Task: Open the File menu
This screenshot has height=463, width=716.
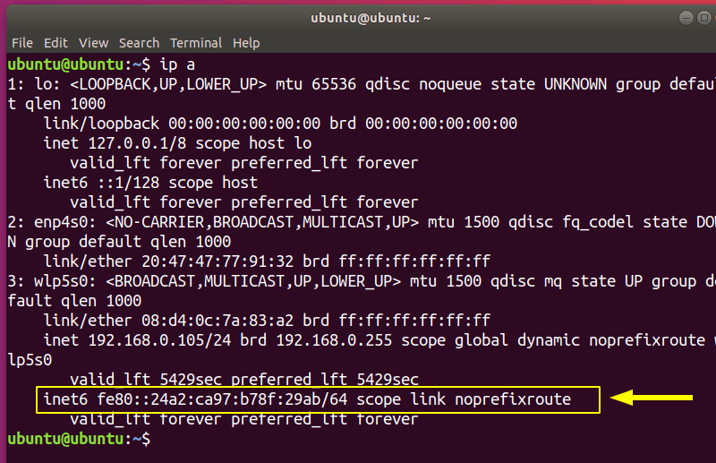Action: (21, 42)
